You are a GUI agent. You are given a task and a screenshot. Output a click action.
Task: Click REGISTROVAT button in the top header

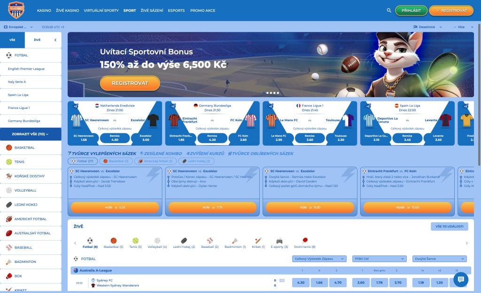[451, 10]
